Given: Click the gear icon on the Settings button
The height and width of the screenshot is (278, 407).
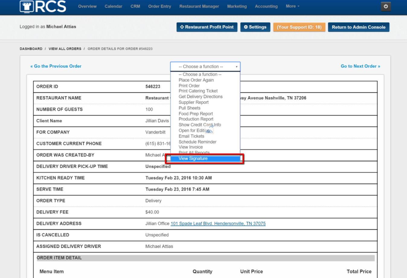Looking at the screenshot, I should 246,27.
